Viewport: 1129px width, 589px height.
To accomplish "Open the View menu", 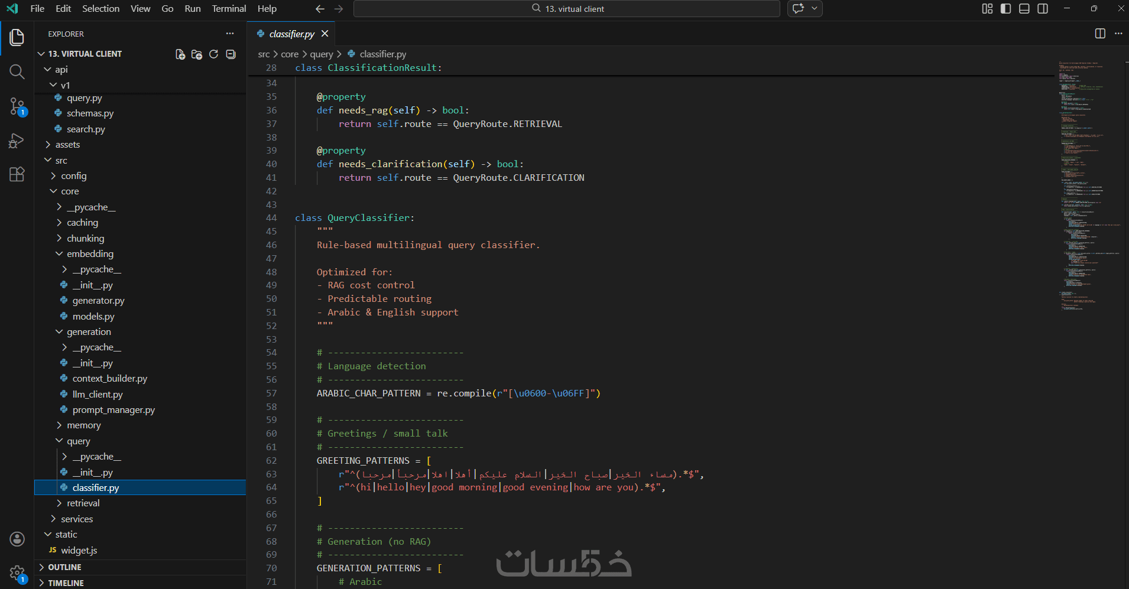I will click(x=140, y=9).
